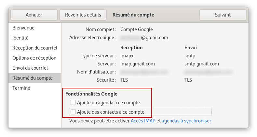
Task: Open the Options de réception step
Action: tap(35, 58)
